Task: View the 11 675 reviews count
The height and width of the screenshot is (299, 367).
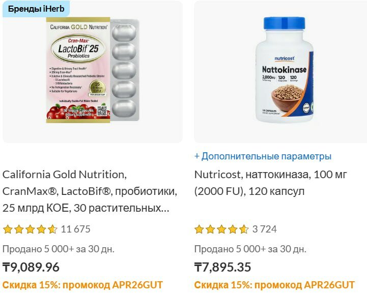Action: (x=76, y=229)
